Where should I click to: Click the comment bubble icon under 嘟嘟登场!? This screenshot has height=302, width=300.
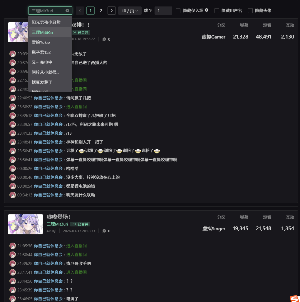104,231
